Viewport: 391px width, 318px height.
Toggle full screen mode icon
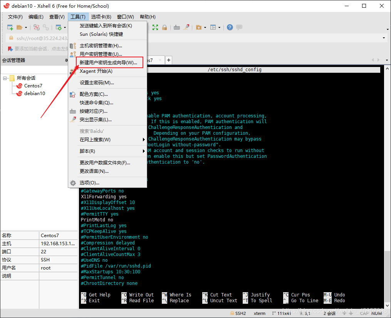155,27
